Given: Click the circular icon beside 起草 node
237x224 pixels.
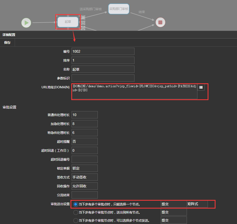Looking at the screenshot, I should click(83, 23).
